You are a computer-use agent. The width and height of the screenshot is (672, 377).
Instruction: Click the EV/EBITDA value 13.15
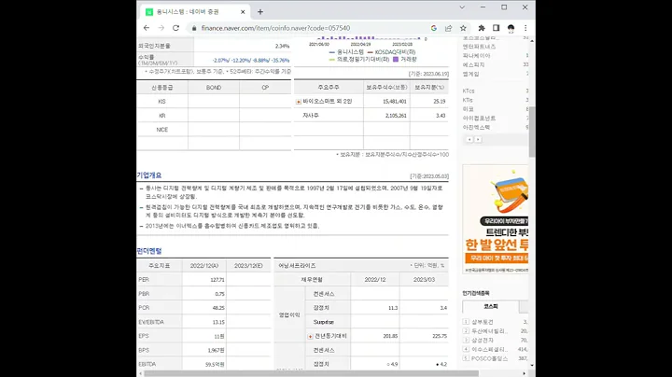[x=218, y=322]
